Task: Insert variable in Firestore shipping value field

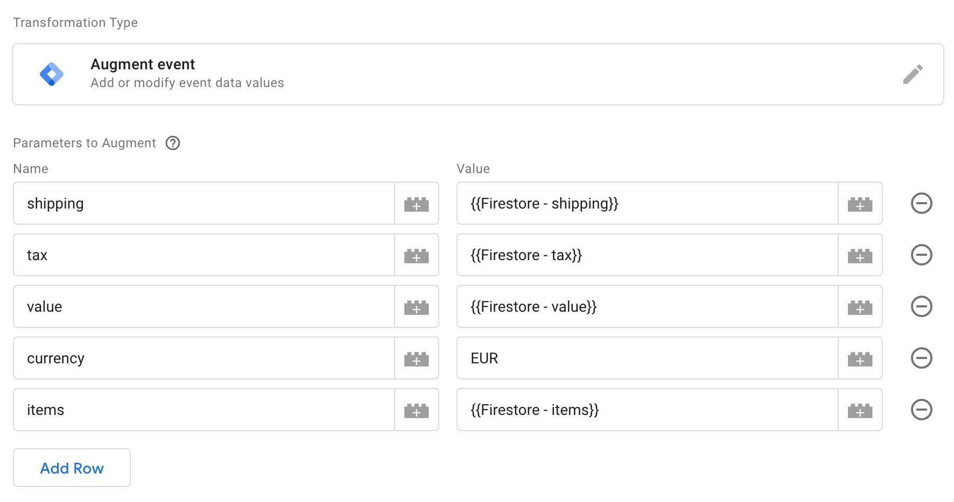Action: (860, 203)
